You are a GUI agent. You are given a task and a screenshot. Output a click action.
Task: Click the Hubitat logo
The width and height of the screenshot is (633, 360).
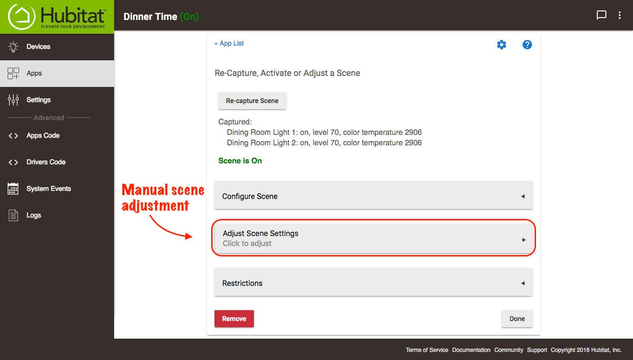(57, 17)
